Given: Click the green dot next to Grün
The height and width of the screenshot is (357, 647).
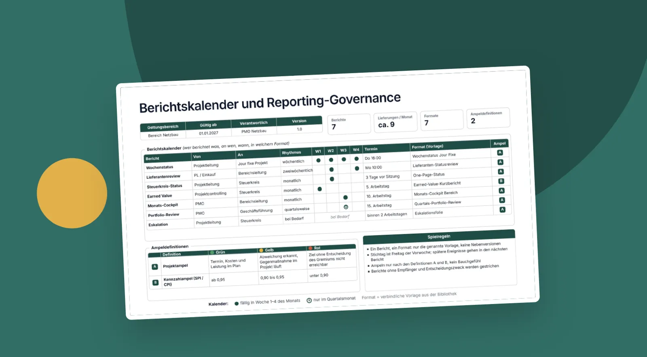Looking at the screenshot, I should pyautogui.click(x=212, y=253).
